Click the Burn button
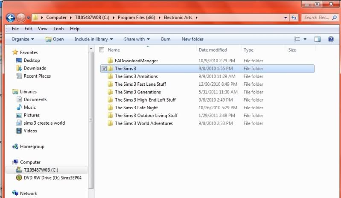This screenshot has width=341, height=198. point(166,39)
